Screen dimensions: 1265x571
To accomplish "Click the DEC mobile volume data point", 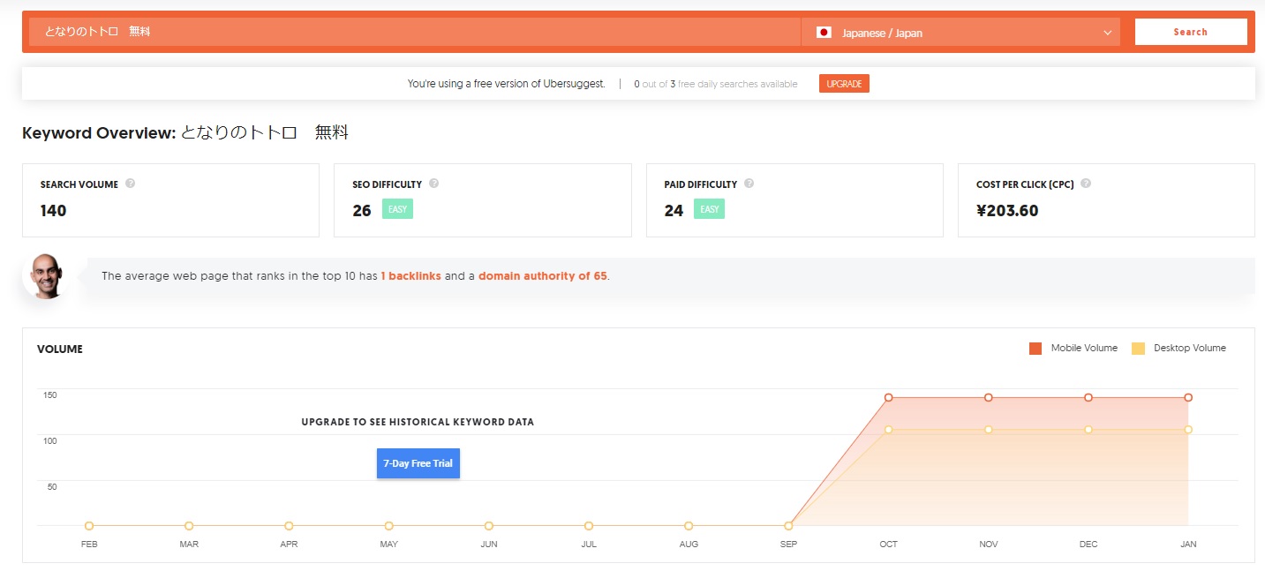I will click(x=1088, y=397).
